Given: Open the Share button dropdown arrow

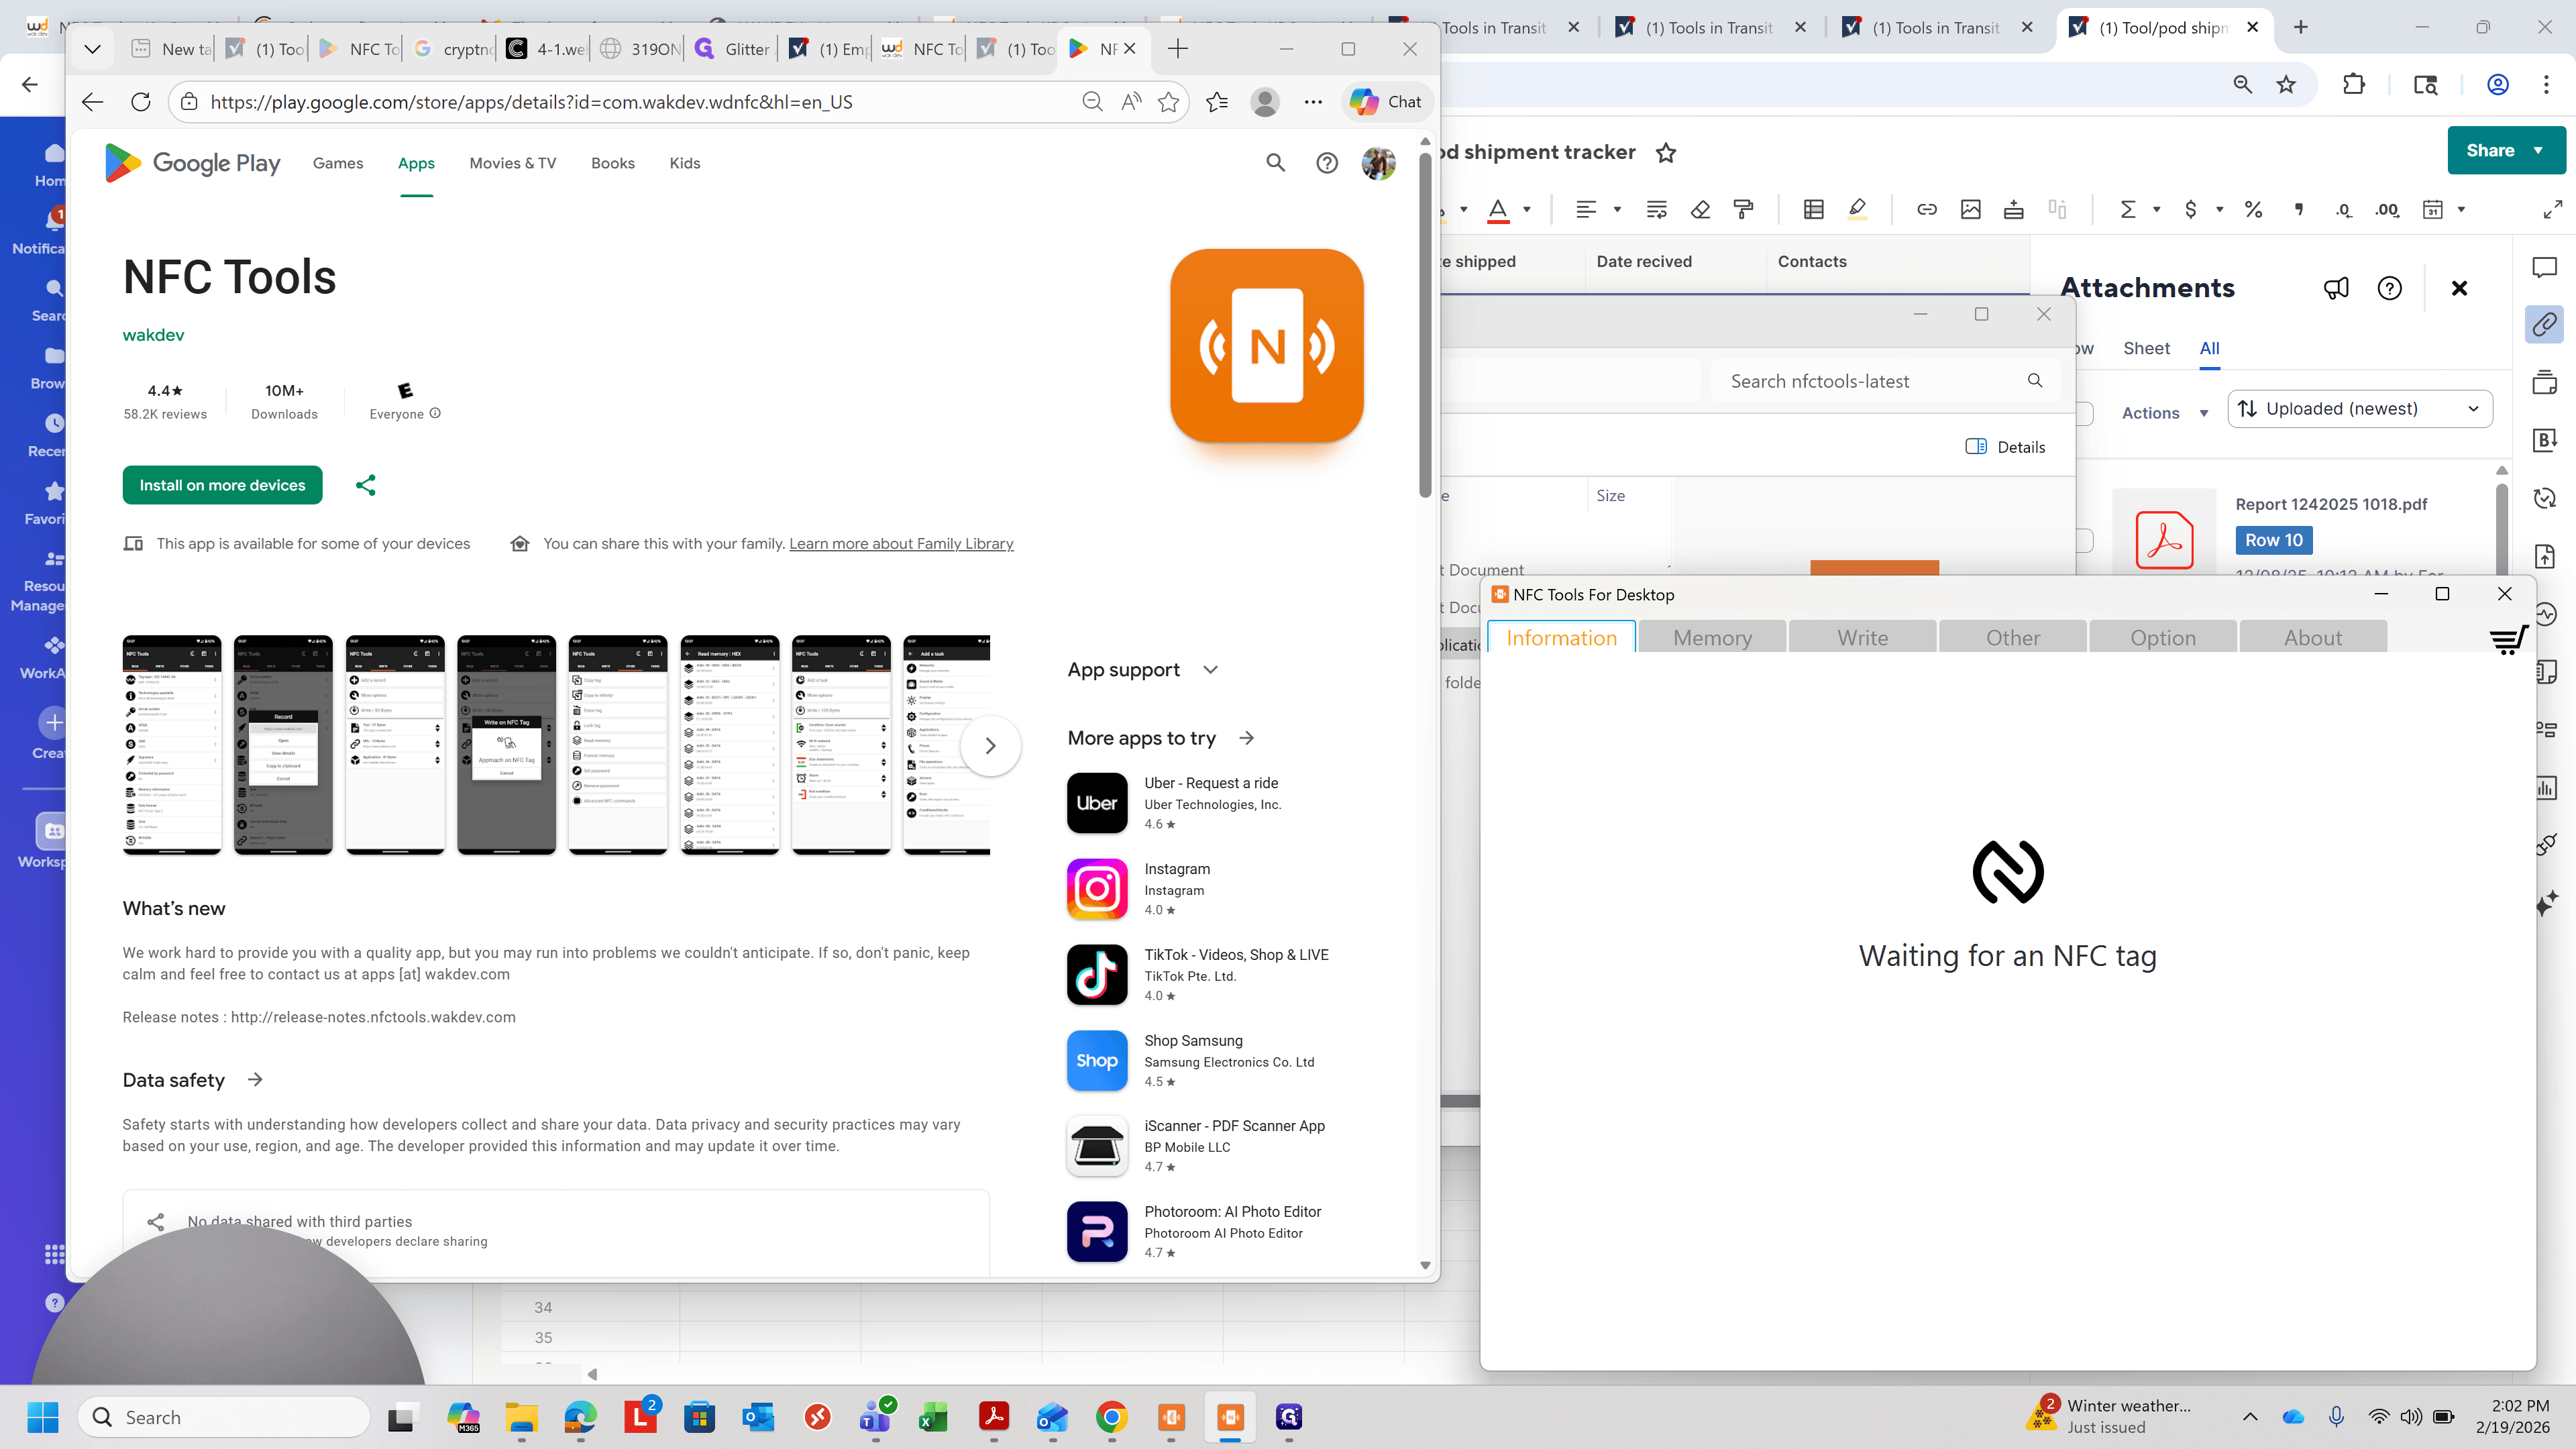Looking at the screenshot, I should coord(2538,150).
